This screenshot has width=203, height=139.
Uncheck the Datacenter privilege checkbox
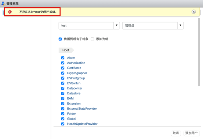pyautogui.click(x=63, y=88)
